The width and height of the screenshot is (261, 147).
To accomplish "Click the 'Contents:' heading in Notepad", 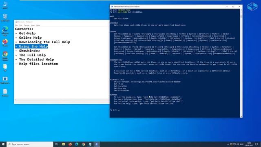I will coord(24,29).
